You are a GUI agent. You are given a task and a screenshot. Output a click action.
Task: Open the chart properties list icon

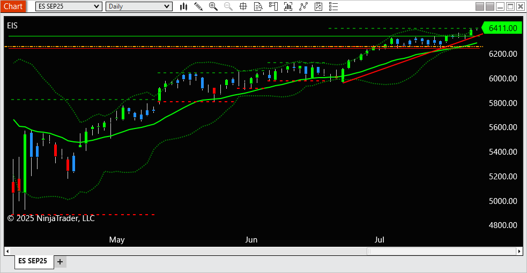333,6
